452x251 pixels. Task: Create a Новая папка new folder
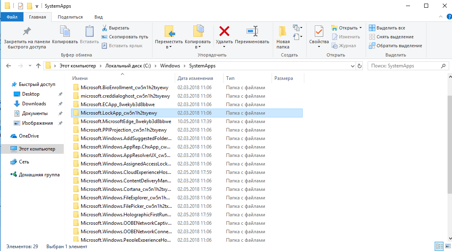pyautogui.click(x=283, y=38)
